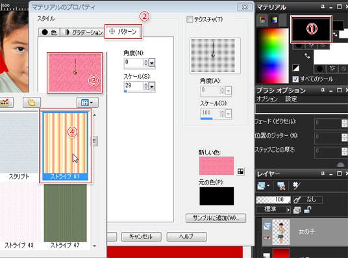Switch to the グラデーション tab
The height and width of the screenshot is (258, 348).
[82, 32]
